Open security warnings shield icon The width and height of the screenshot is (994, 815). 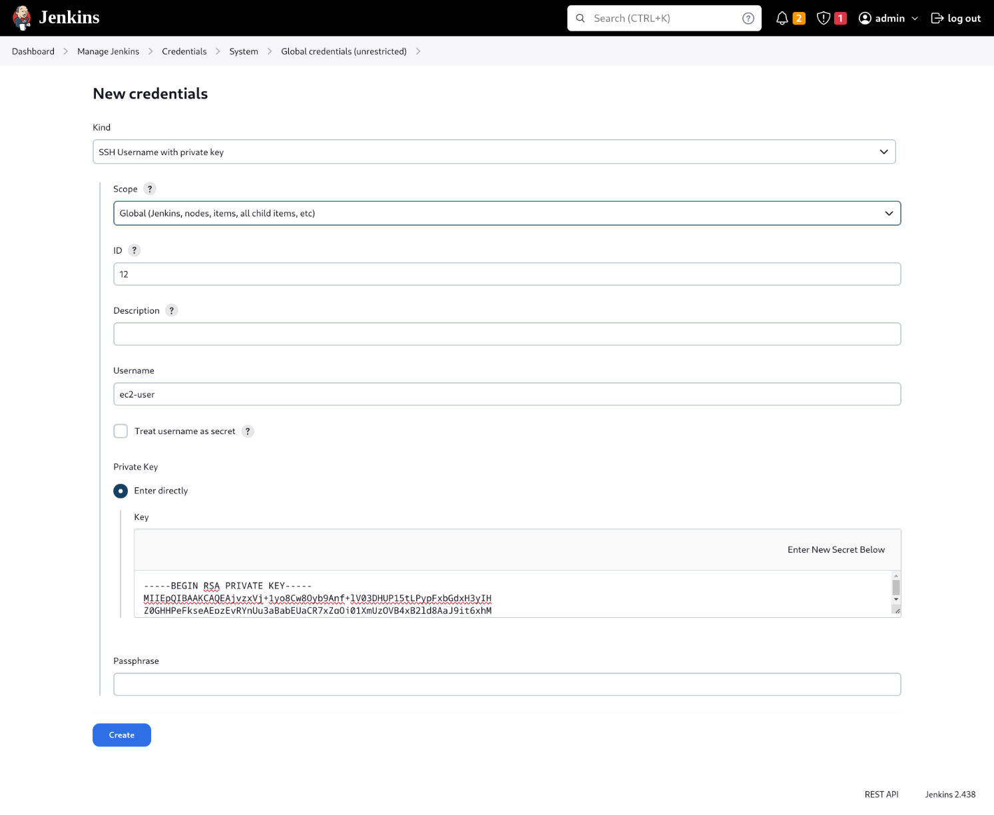(x=824, y=19)
